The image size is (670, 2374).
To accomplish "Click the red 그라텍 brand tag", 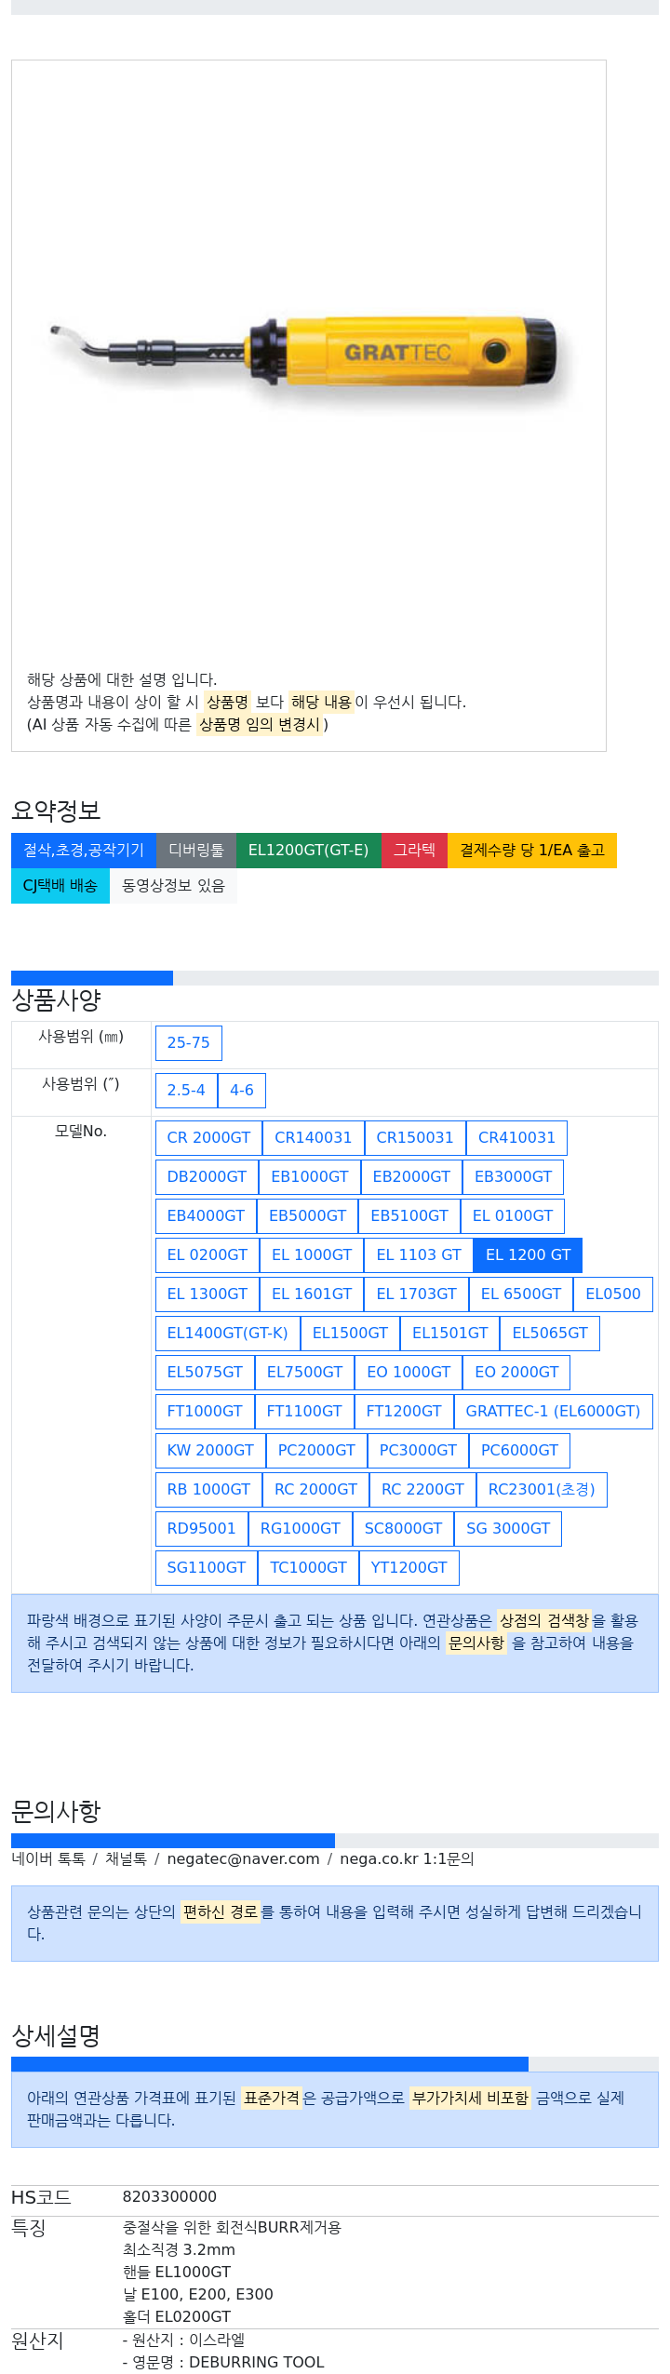I will pos(414,850).
